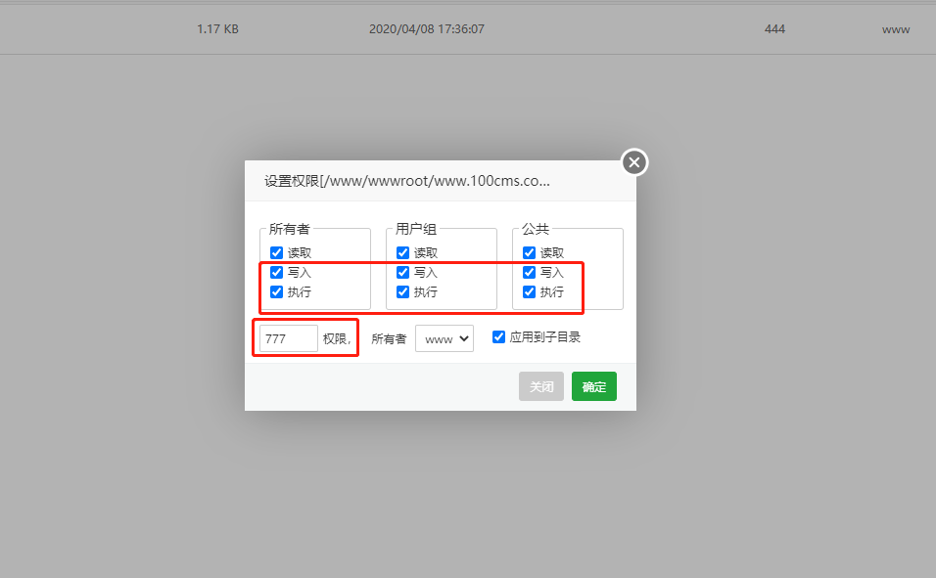The height and width of the screenshot is (578, 936).
Task: Toggle public 执行 checkbox
Action: [x=529, y=291]
